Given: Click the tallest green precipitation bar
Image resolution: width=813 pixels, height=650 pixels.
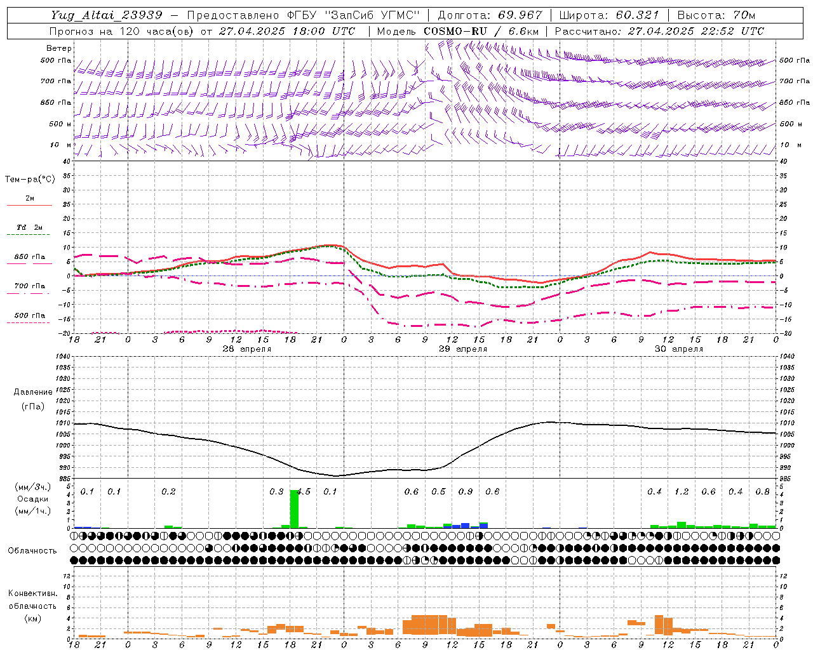Looking at the screenshot, I should point(294,508).
